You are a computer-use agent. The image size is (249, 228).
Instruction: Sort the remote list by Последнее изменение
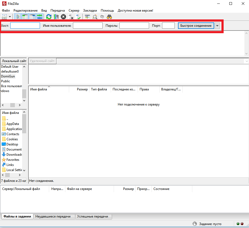point(124,89)
